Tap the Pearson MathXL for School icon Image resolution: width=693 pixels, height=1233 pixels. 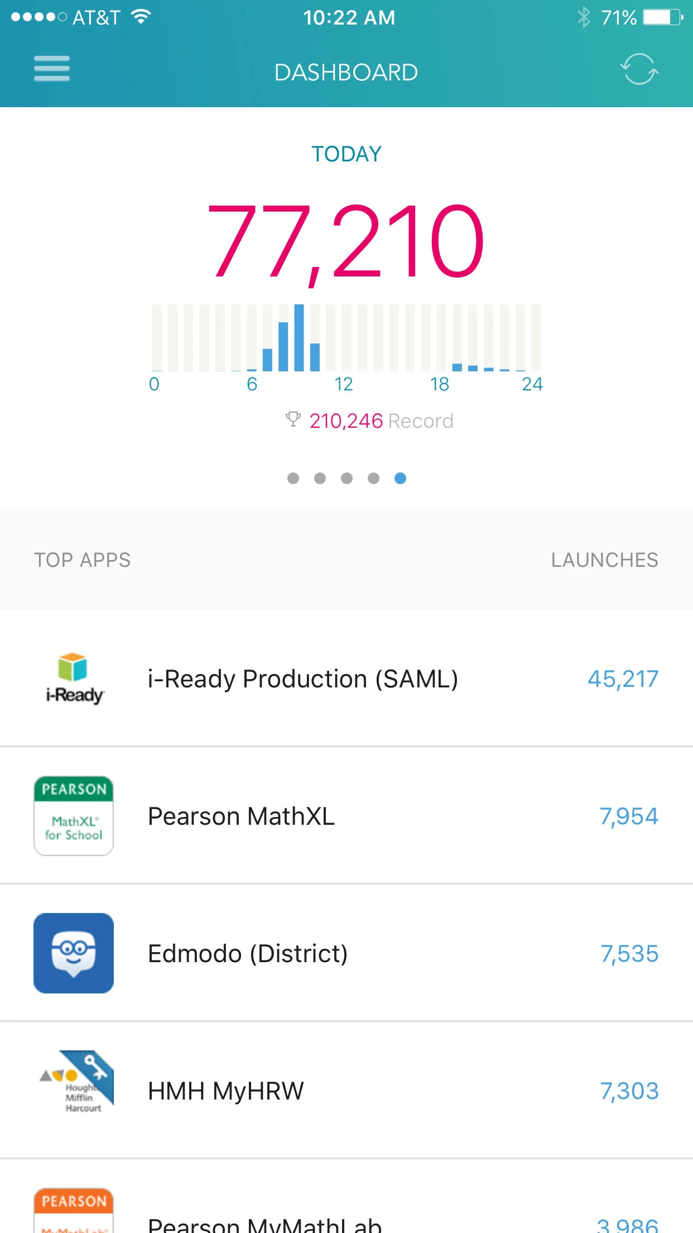74,816
